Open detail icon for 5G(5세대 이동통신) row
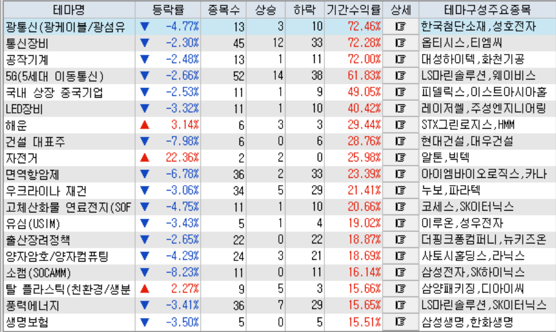556x332 pixels. [401, 76]
